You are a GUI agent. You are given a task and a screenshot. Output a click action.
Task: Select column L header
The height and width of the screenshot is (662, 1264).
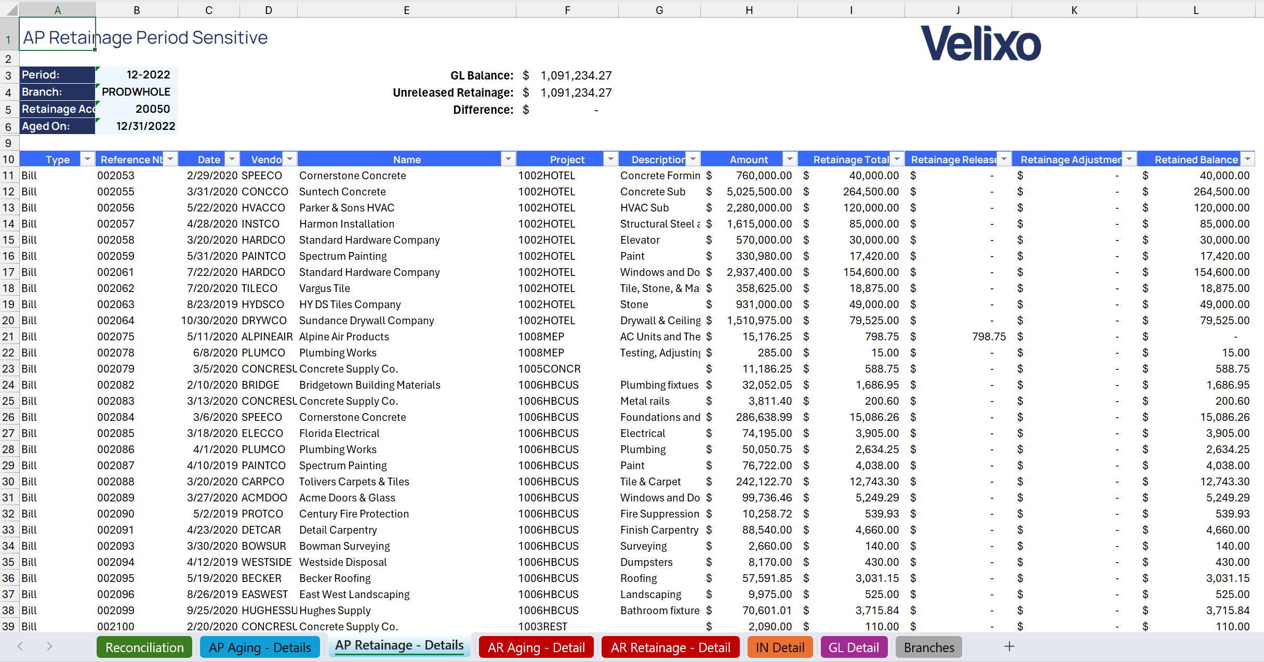1195,10
